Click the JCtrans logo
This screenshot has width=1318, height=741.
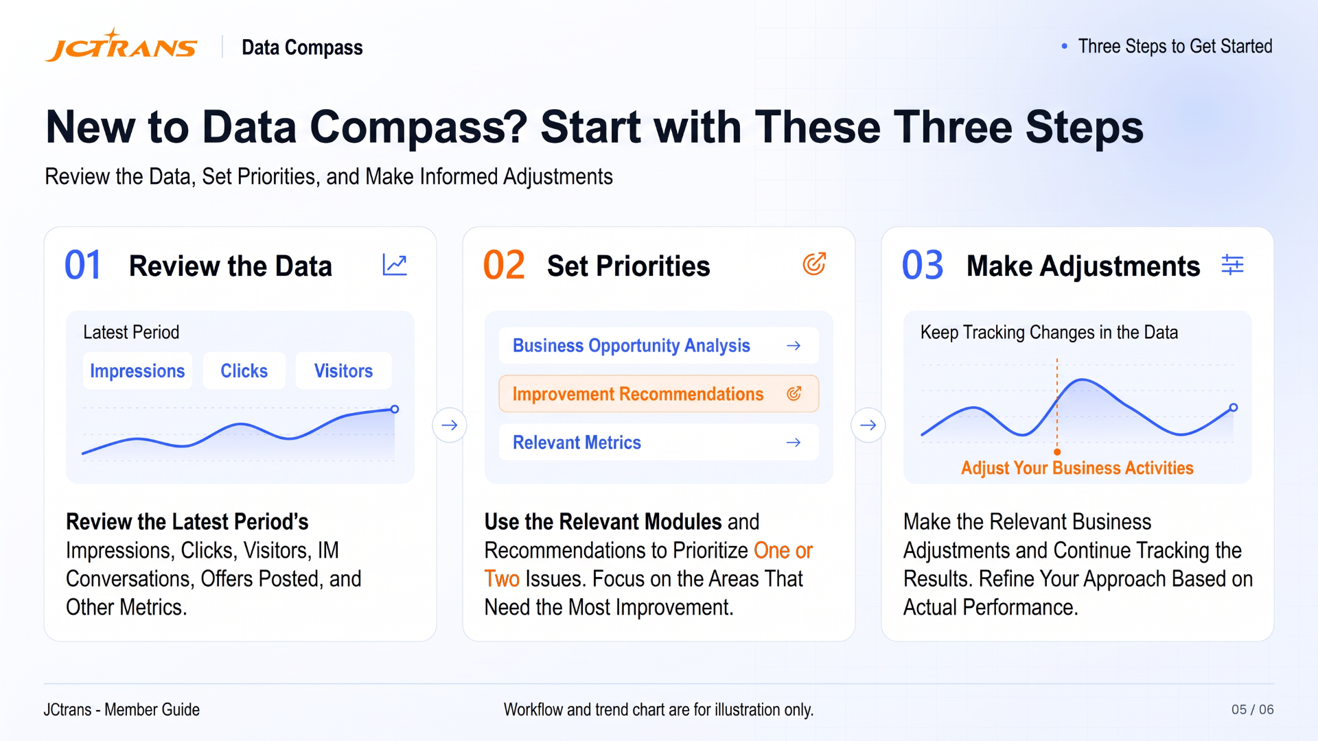(x=122, y=45)
